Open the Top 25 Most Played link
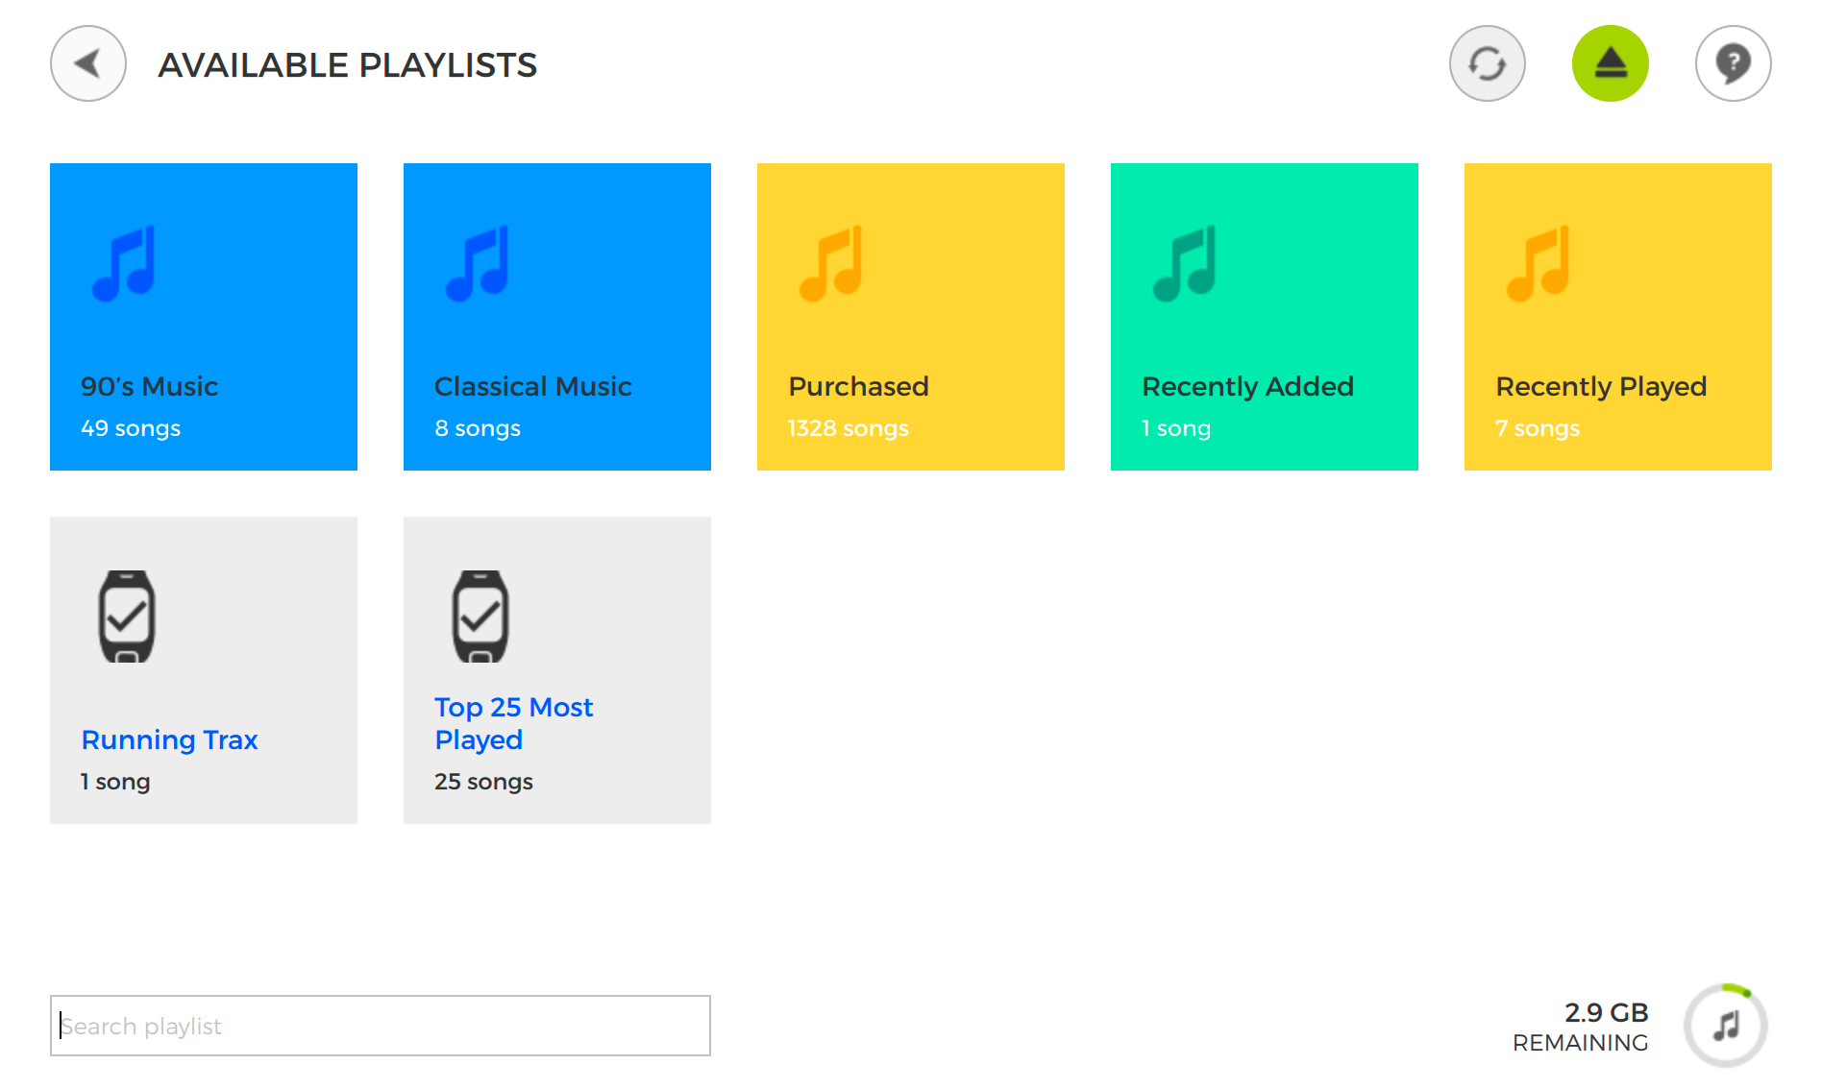Viewport: 1822px width, 1089px height. click(513, 723)
